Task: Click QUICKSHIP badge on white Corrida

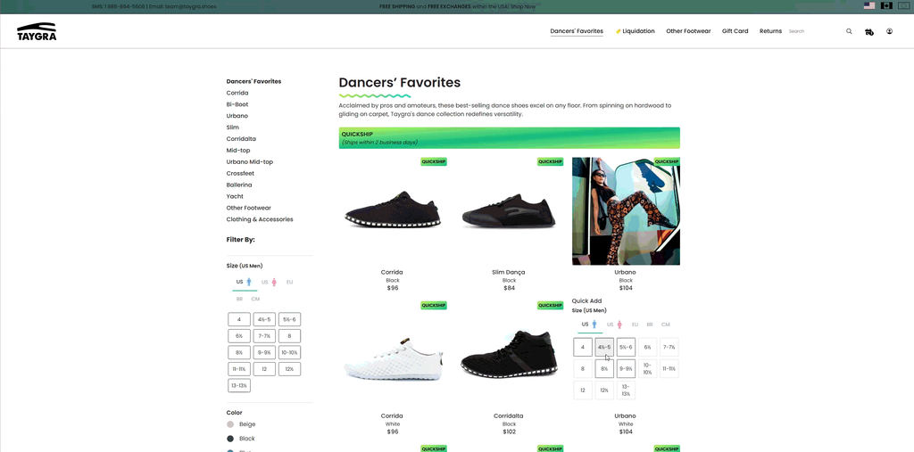Action: tap(434, 306)
